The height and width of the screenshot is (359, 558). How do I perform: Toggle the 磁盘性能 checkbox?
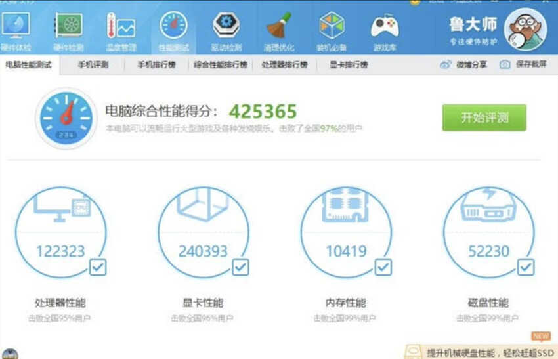pos(526,267)
